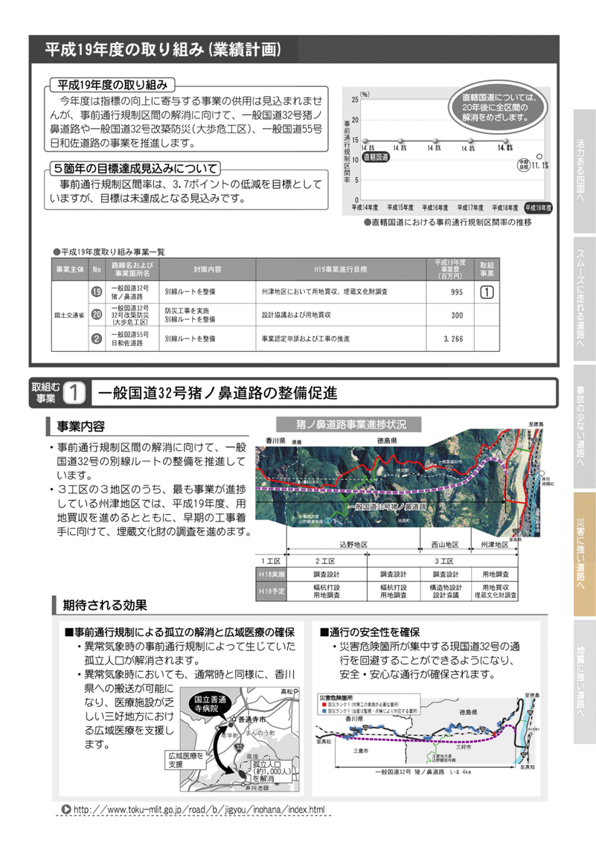Screen dimensions: 596x843
Task: Click the 対策内容 column header
Action: click(208, 269)
